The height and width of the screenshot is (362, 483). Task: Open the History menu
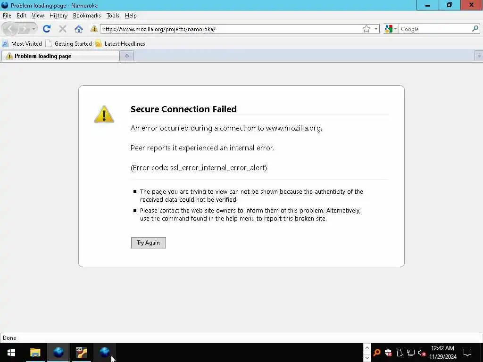click(x=58, y=16)
